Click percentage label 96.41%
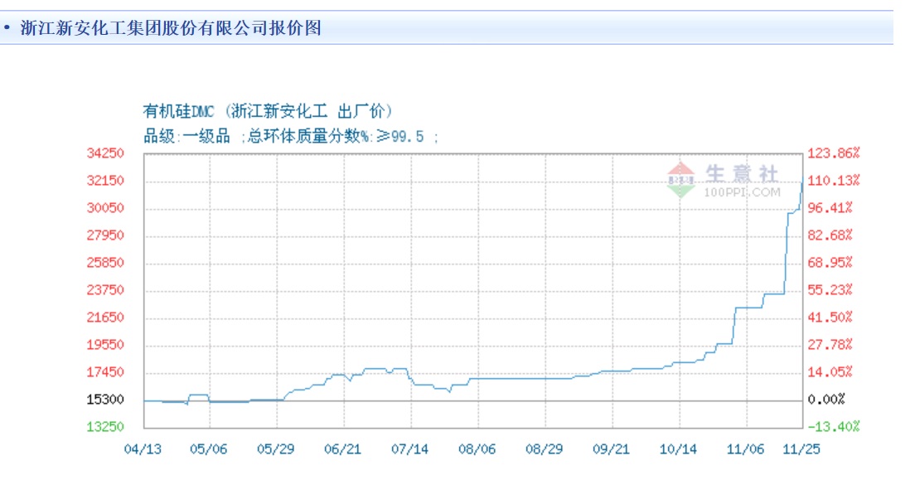The width and height of the screenshot is (915, 480). 830,208
